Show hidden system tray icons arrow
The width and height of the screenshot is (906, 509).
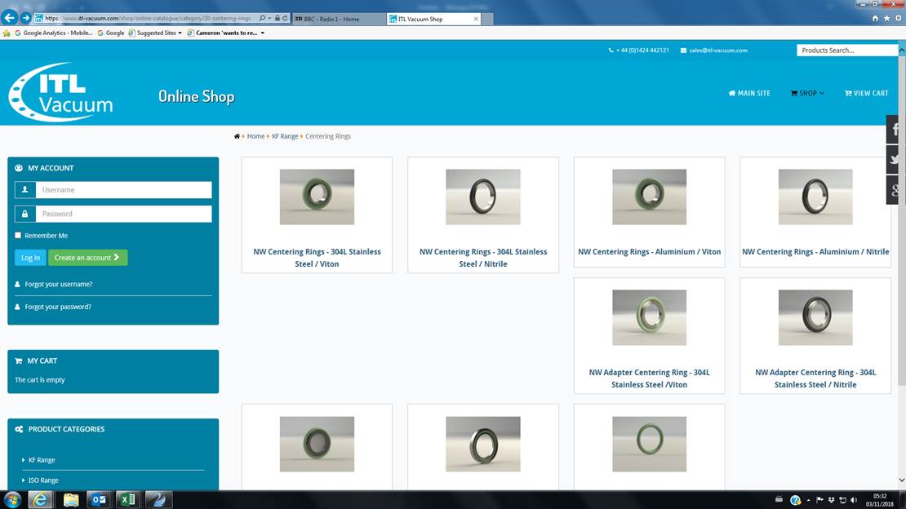click(x=808, y=500)
